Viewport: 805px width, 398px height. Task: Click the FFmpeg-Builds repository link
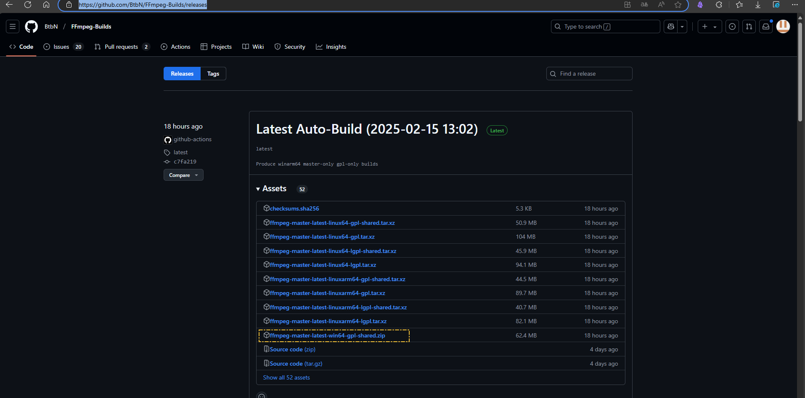[91, 26]
